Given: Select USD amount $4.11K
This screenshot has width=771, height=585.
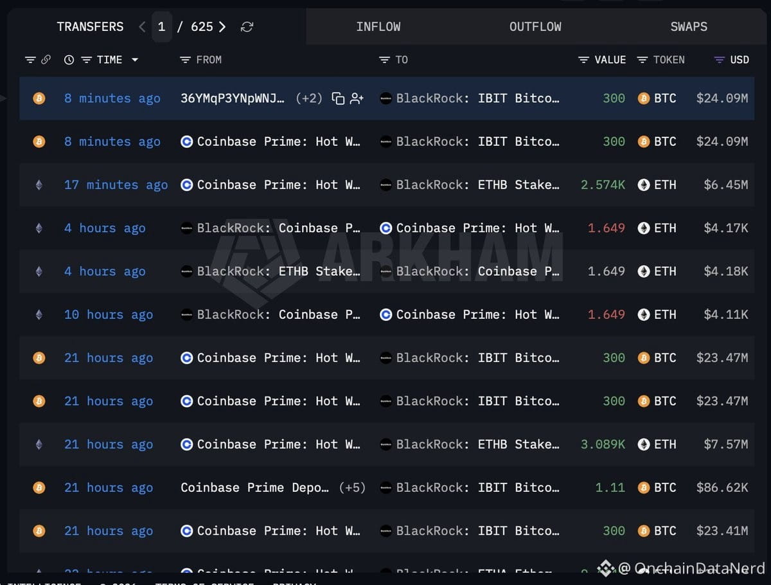Looking at the screenshot, I should click(725, 315).
